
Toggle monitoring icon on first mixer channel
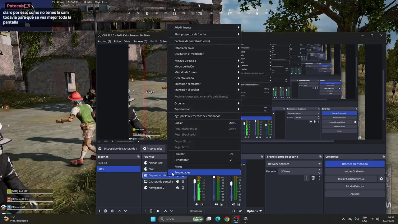pyautogui.click(x=202, y=204)
